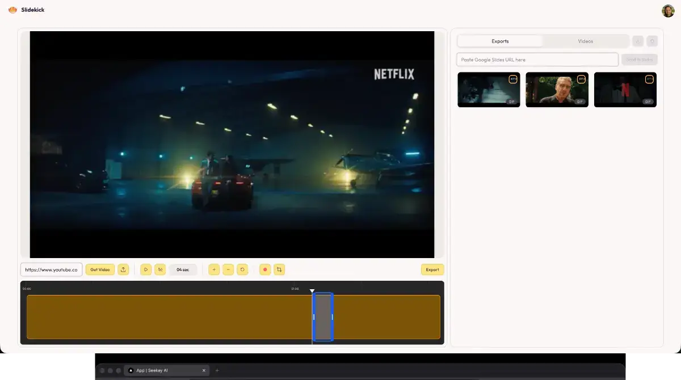Click the Send to Slides button
This screenshot has height=380, width=681.
(640, 60)
